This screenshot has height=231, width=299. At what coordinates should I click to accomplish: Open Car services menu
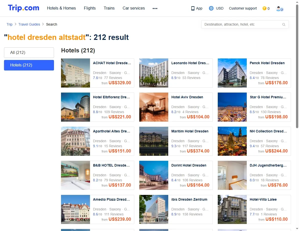tap(134, 8)
